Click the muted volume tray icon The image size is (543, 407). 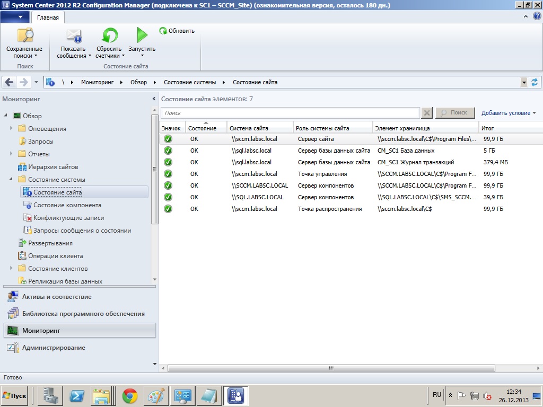coord(487,395)
